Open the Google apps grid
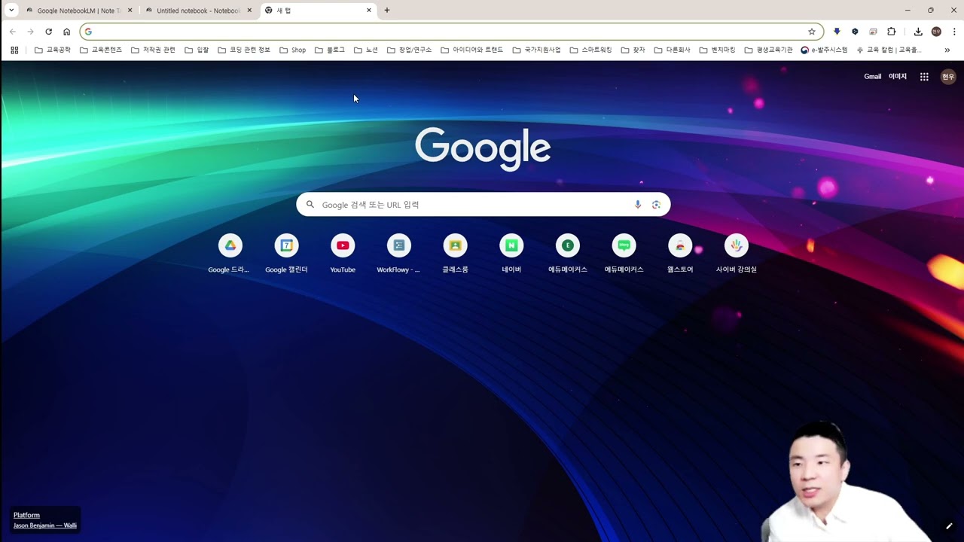The height and width of the screenshot is (542, 964). tap(924, 77)
